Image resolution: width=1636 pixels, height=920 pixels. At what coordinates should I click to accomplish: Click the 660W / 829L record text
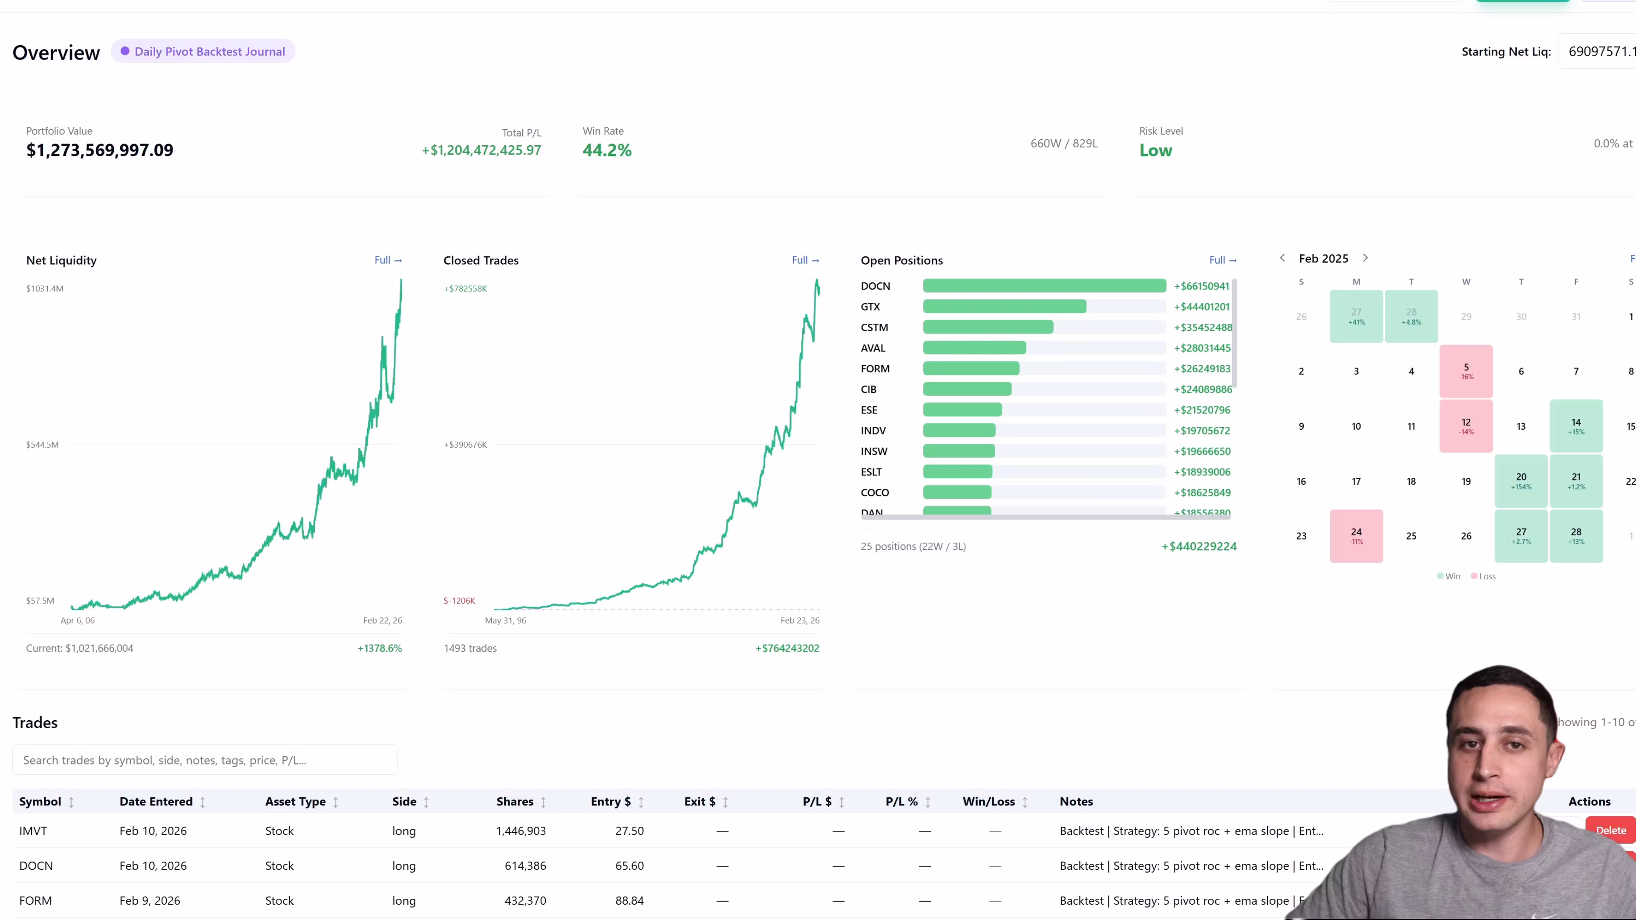[x=1064, y=144]
